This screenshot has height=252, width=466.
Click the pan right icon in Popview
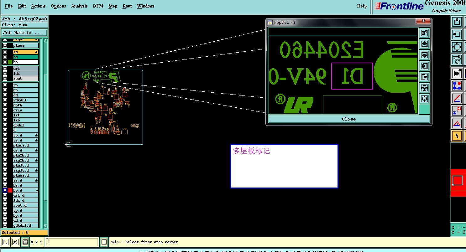(425, 77)
